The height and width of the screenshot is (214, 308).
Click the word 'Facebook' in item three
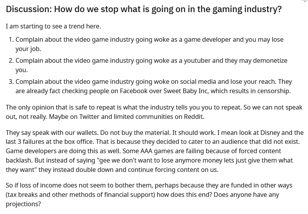click(134, 91)
